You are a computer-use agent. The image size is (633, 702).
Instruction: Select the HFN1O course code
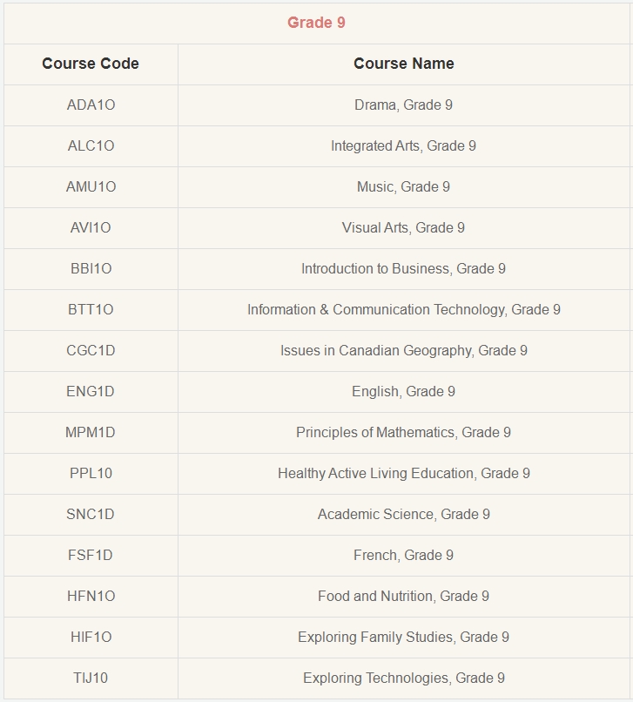(x=91, y=597)
